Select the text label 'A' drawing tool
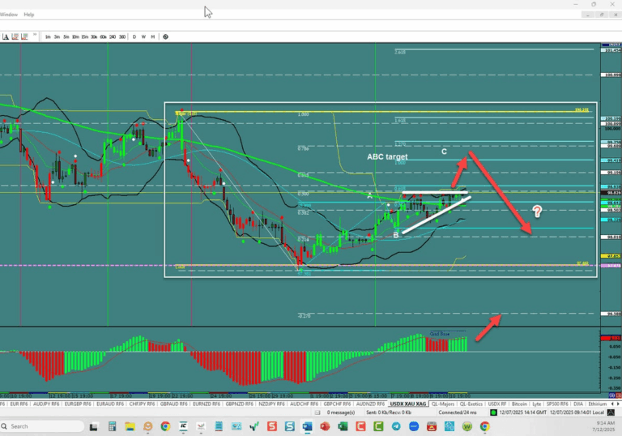 pos(6,37)
